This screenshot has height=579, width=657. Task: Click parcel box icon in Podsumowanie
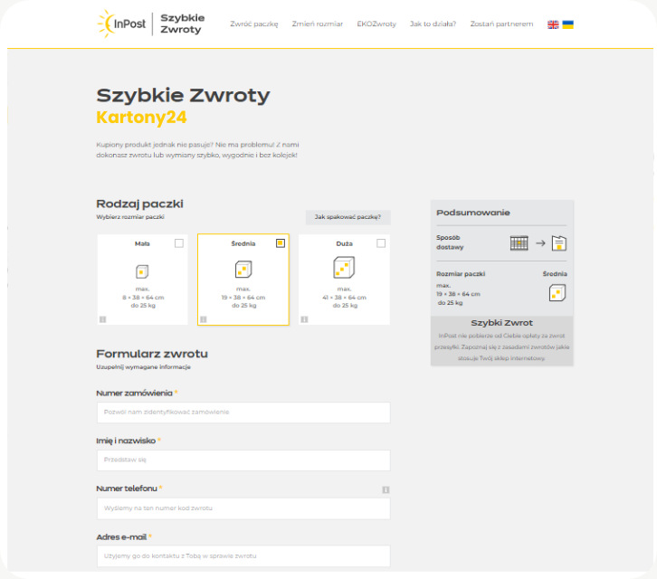[557, 292]
